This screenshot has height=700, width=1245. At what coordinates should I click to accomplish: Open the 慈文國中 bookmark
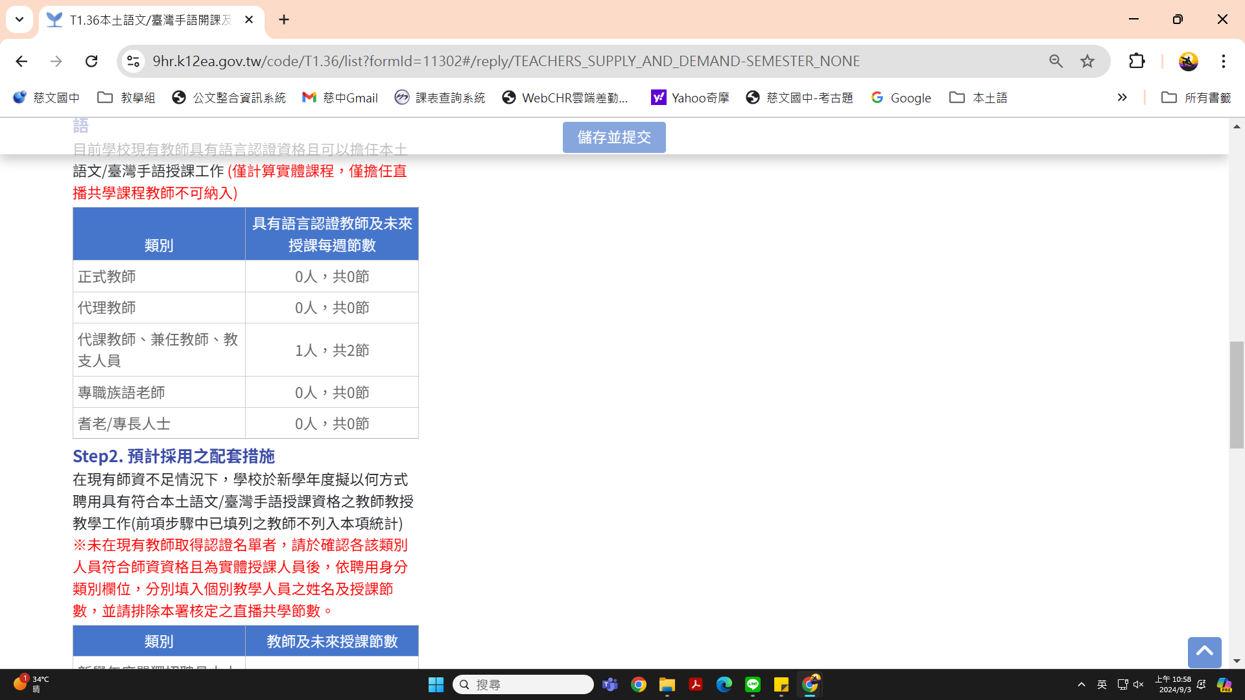(46, 97)
